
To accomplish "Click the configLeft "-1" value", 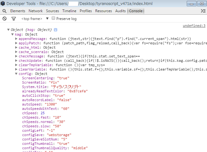I will click(x=51, y=130).
